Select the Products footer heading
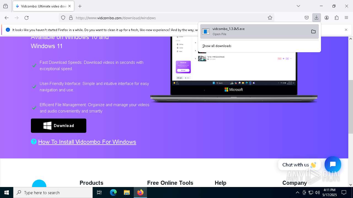Screen dimensions: 353x198 (91, 183)
